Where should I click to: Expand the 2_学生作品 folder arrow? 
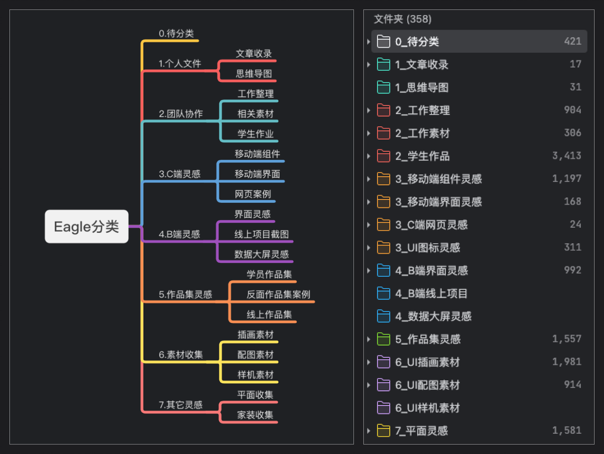(x=369, y=156)
